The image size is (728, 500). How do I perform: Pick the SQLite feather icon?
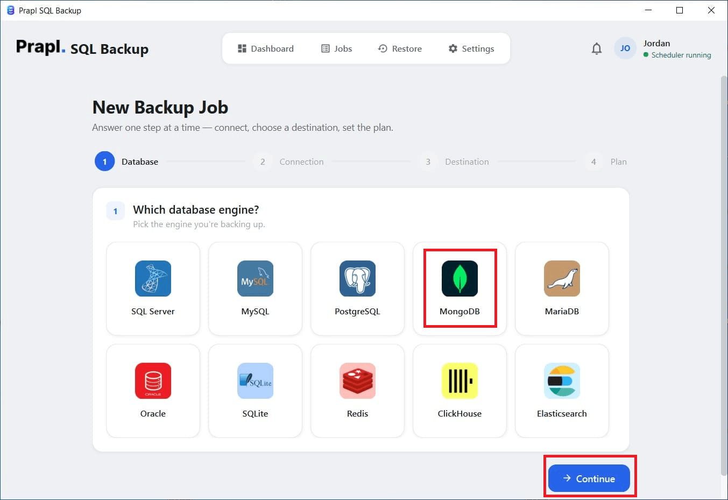pos(255,381)
